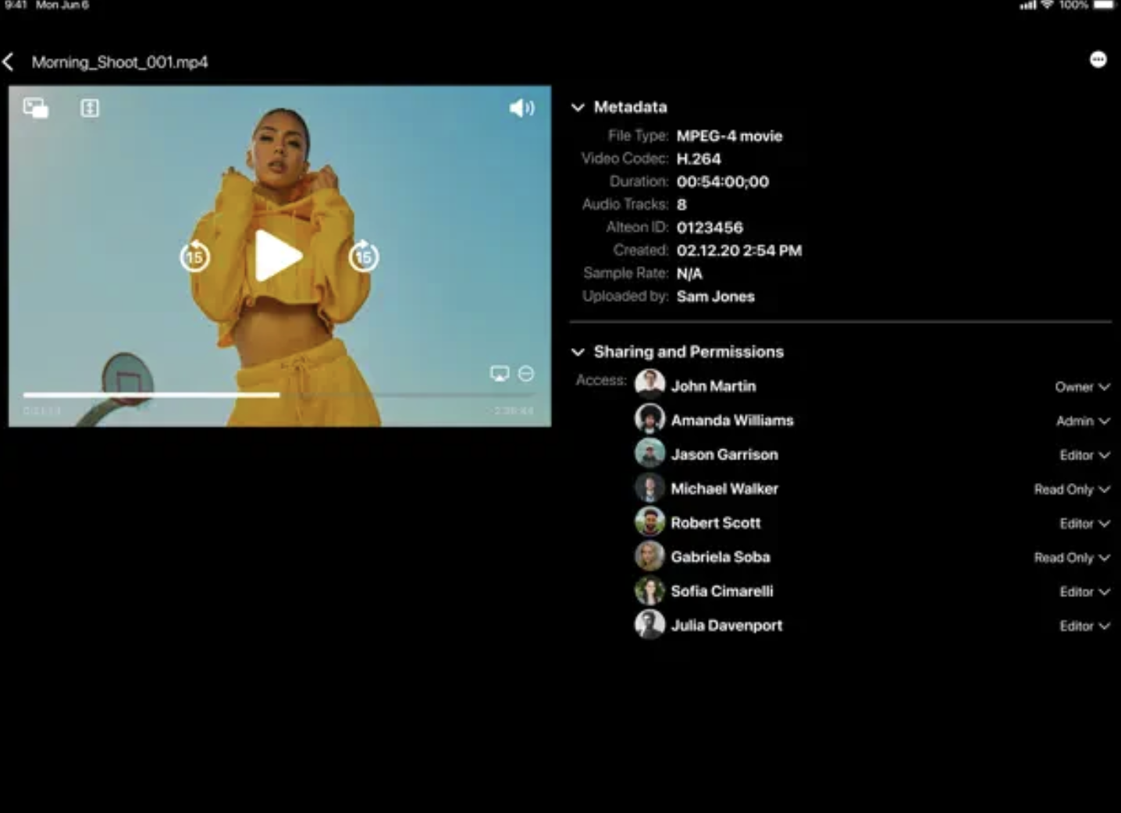Mute the video with the speaker icon
The height and width of the screenshot is (813, 1121).
coord(521,108)
